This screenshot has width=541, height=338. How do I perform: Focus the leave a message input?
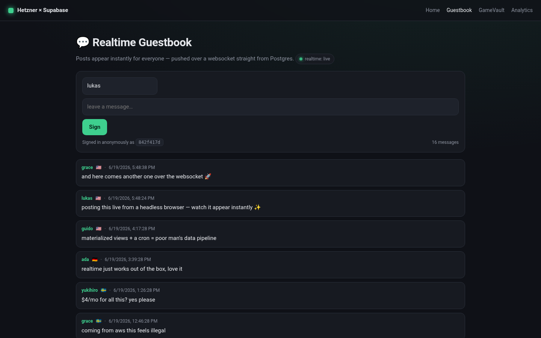tap(270, 107)
